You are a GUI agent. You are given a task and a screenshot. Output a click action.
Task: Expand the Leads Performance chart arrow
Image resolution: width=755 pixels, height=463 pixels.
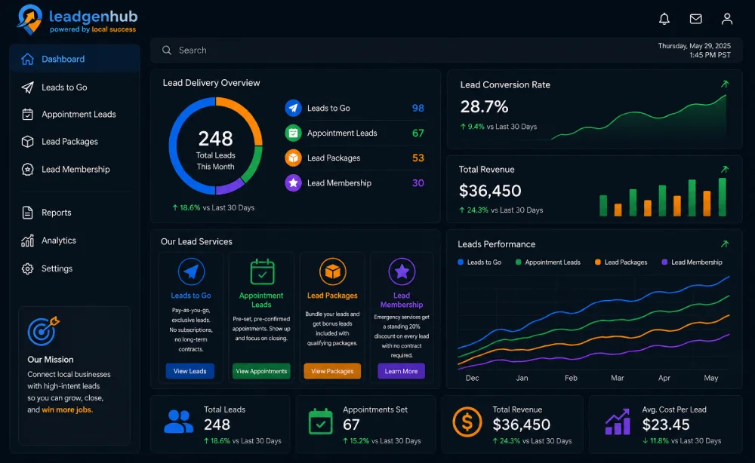pos(724,244)
